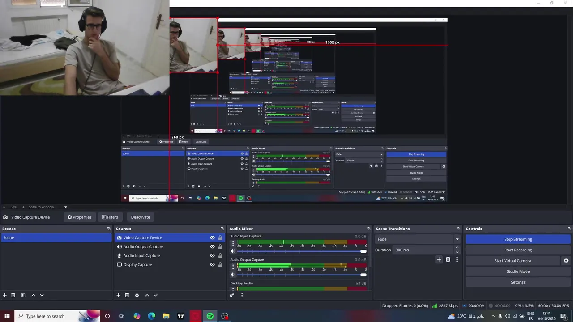Select Display Capture source row
The image size is (573, 322).
170,265
